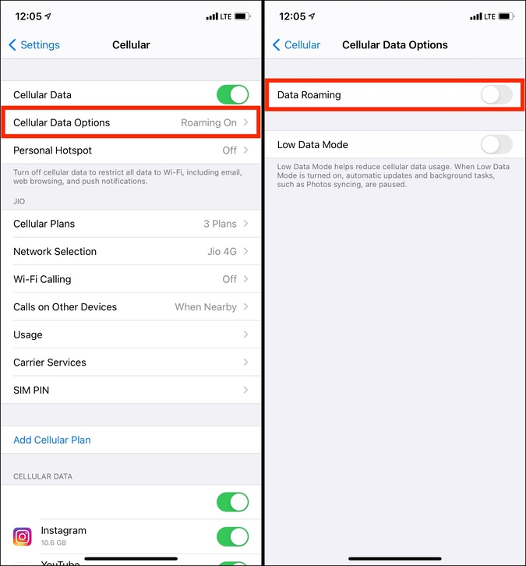The height and width of the screenshot is (566, 526).
Task: Open the Cellular Plans list
Action: tap(131, 224)
